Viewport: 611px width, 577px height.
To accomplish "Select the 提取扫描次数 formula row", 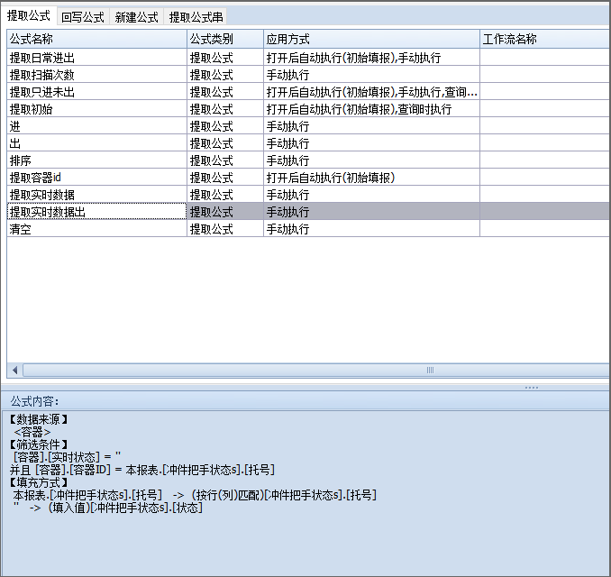I will point(96,75).
